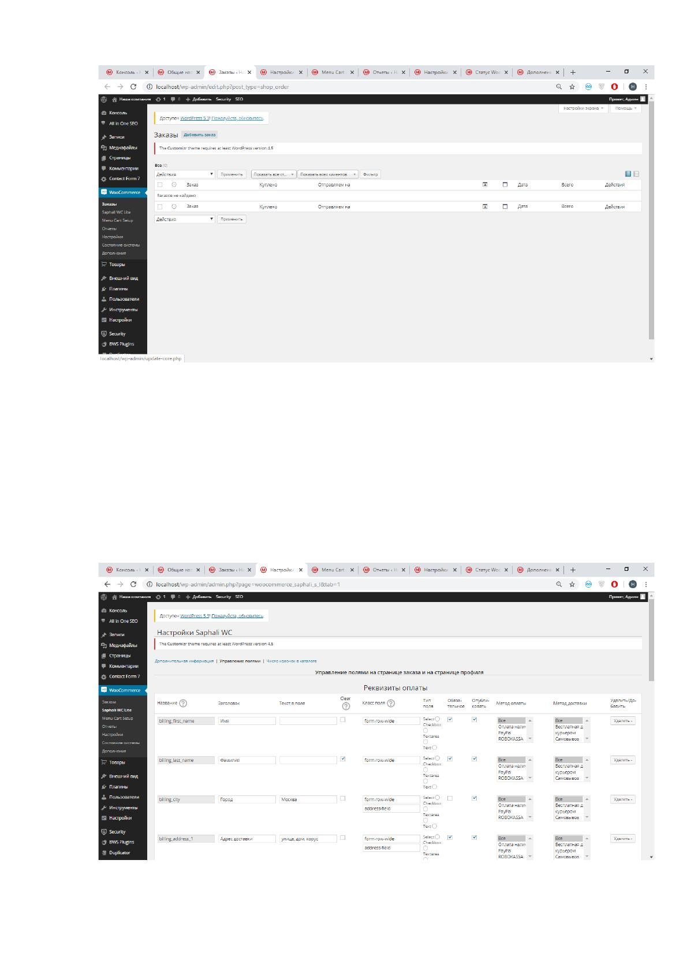Click magnifier zoom icon beside shop_order URL
Viewport: 687px width, 972px height.
tap(559, 87)
